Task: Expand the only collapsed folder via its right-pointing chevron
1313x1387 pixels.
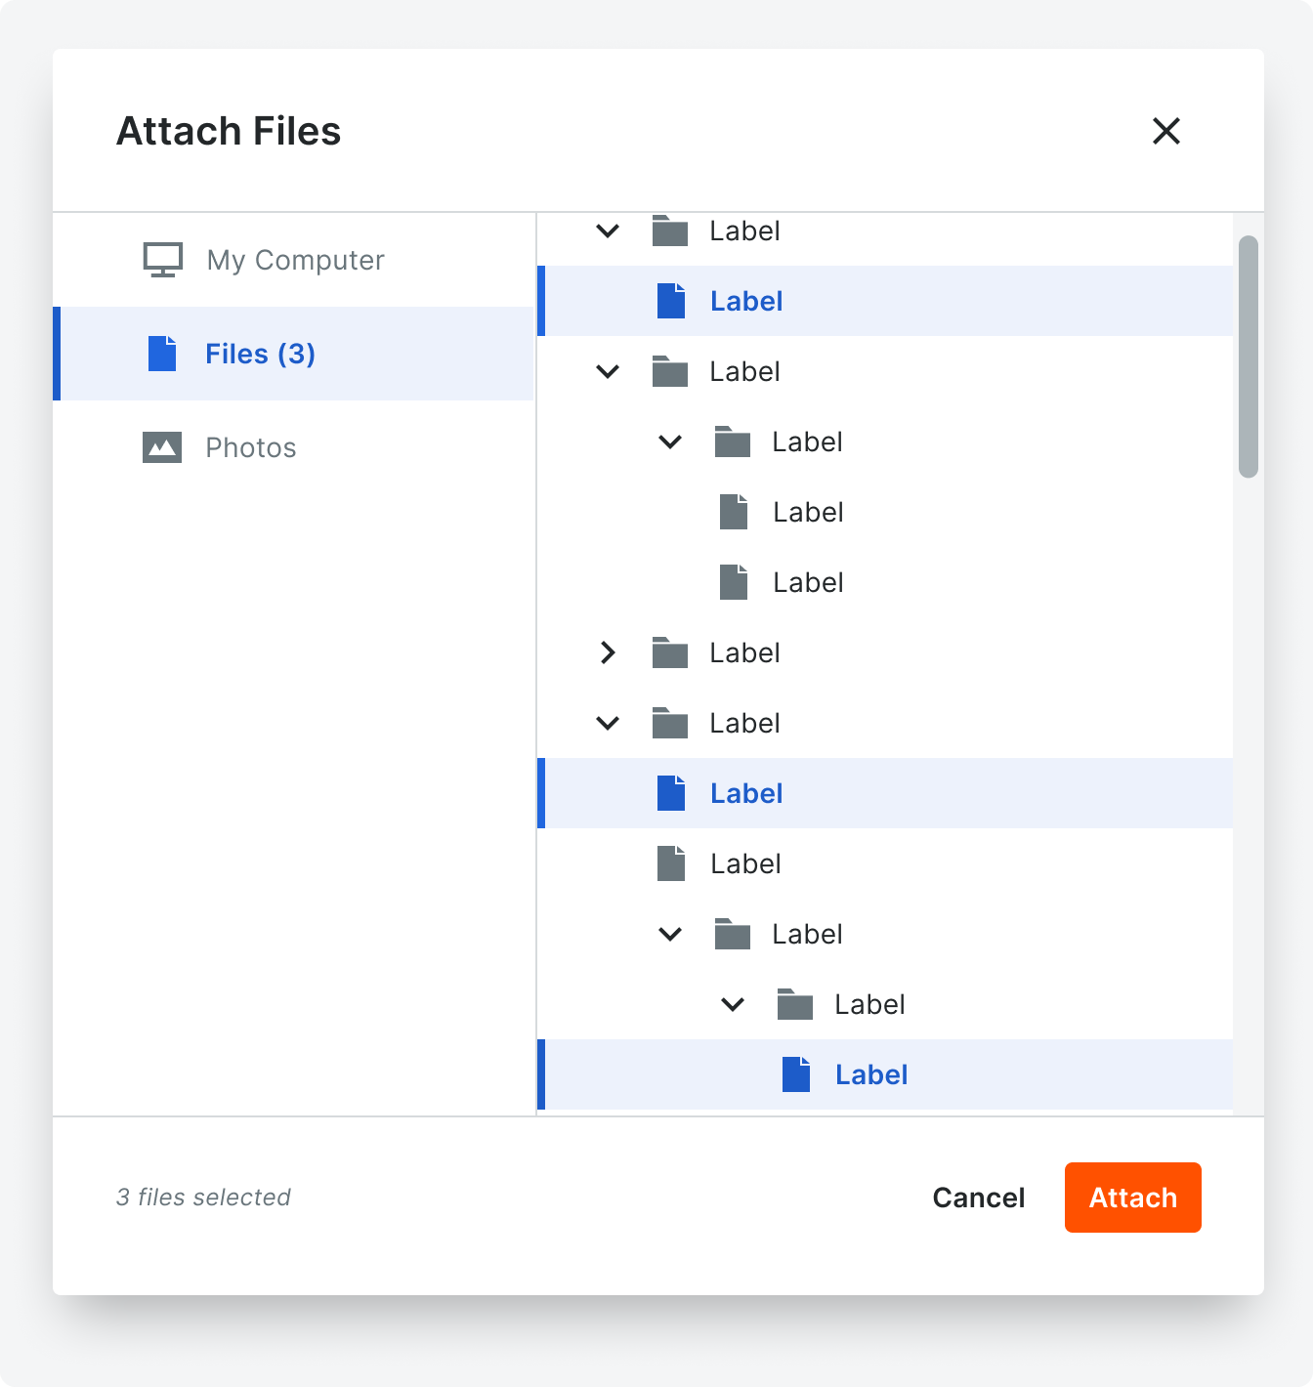Action: point(608,652)
